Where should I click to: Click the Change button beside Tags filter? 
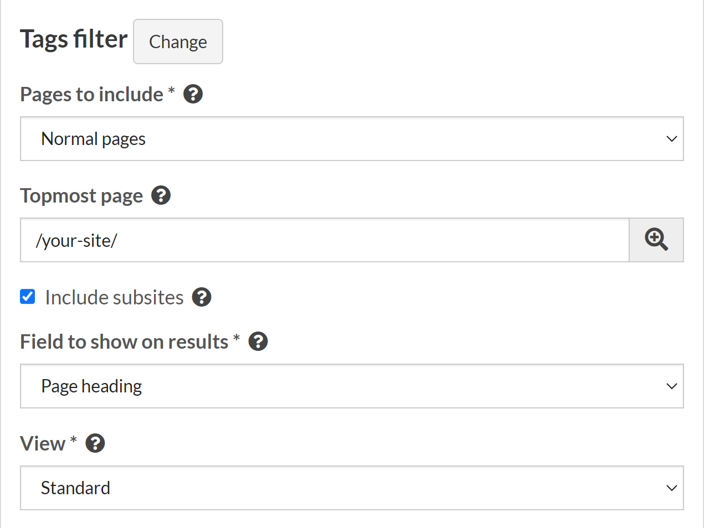178,42
